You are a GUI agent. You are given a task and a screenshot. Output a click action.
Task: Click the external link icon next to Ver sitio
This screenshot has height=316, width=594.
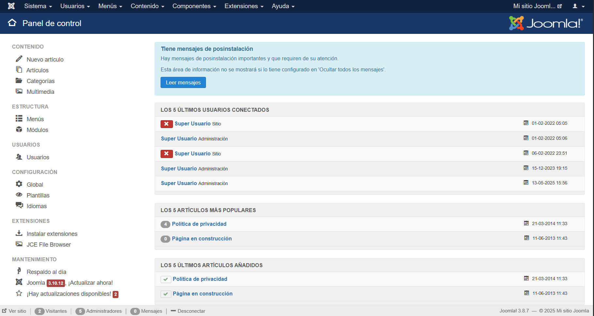tap(4, 311)
